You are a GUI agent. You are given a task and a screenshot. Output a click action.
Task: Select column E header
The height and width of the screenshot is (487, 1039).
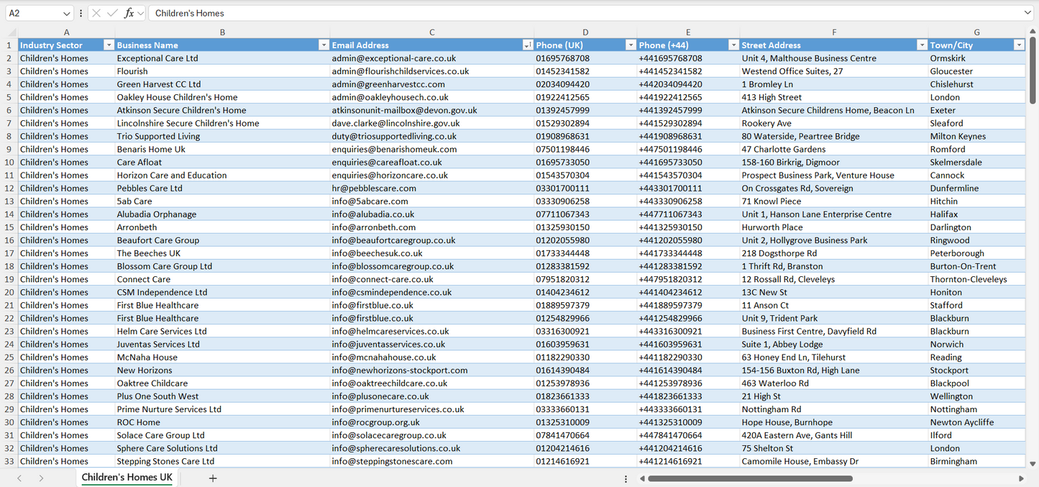pyautogui.click(x=688, y=32)
